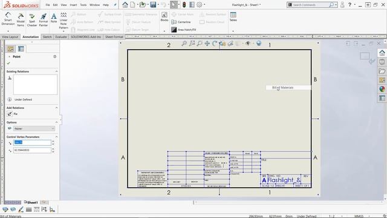Click Zoom to Area icon
This screenshot has width=387, height=218.
pos(192,44)
